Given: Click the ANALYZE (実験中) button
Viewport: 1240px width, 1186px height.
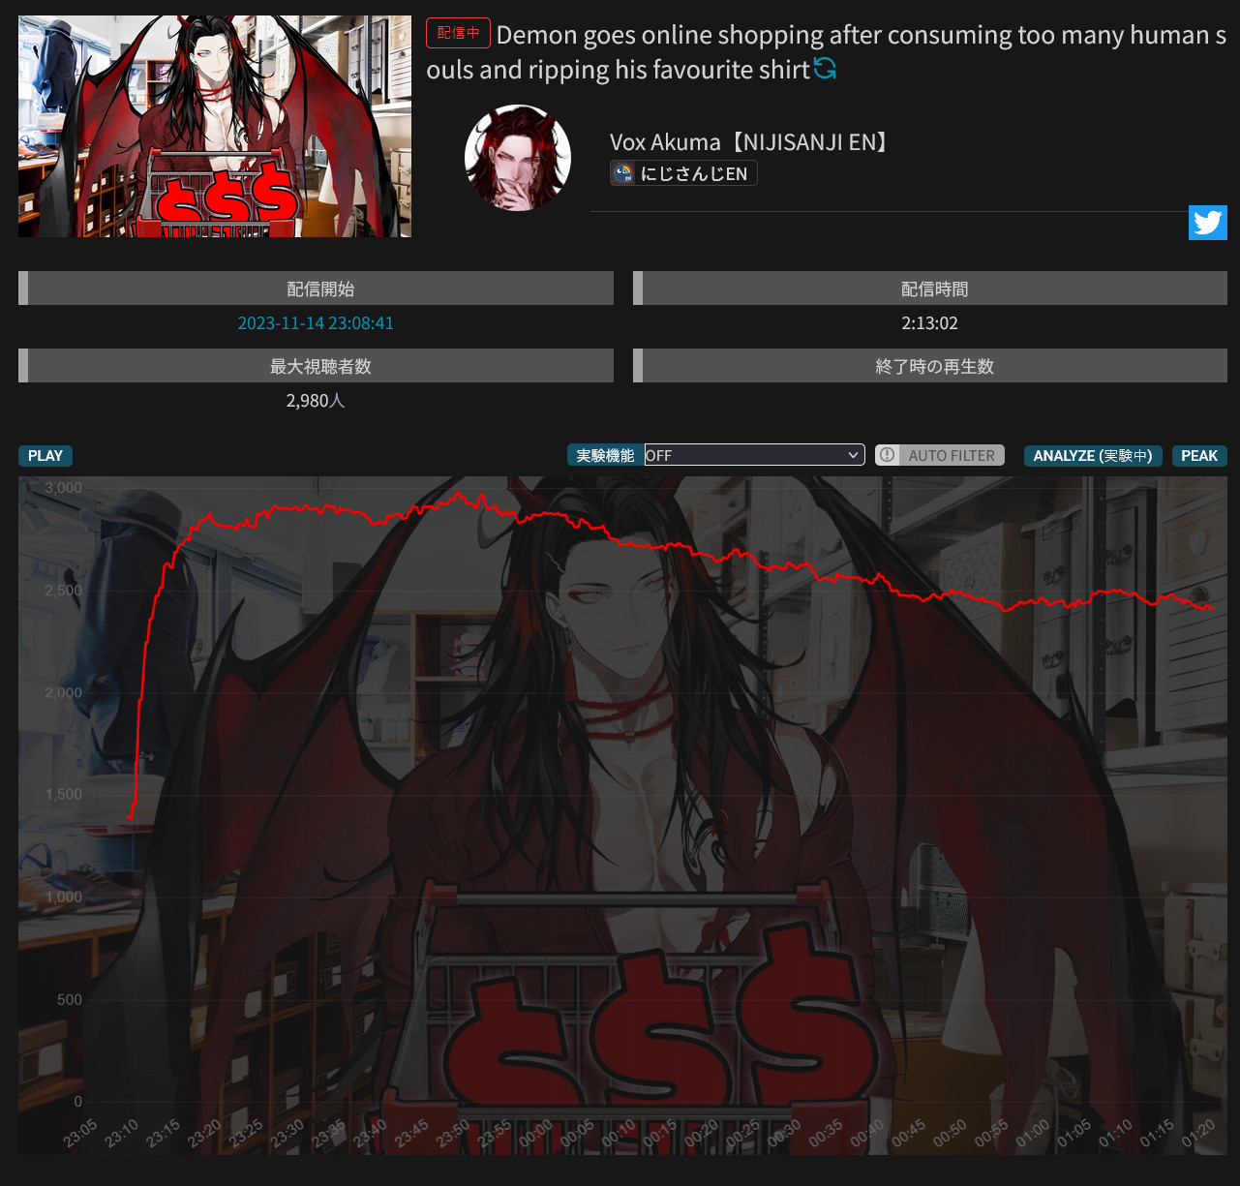Looking at the screenshot, I should (x=1092, y=455).
